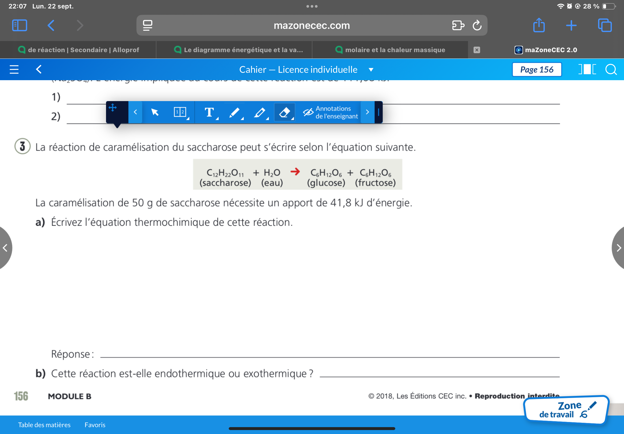The image size is (624, 434).
Task: Click the Page 156 number field
Action: point(536,70)
